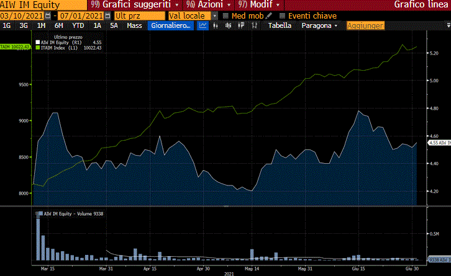Expand the Paragona dropdown
The width and height of the screenshot is (451, 276).
(x=336, y=25)
